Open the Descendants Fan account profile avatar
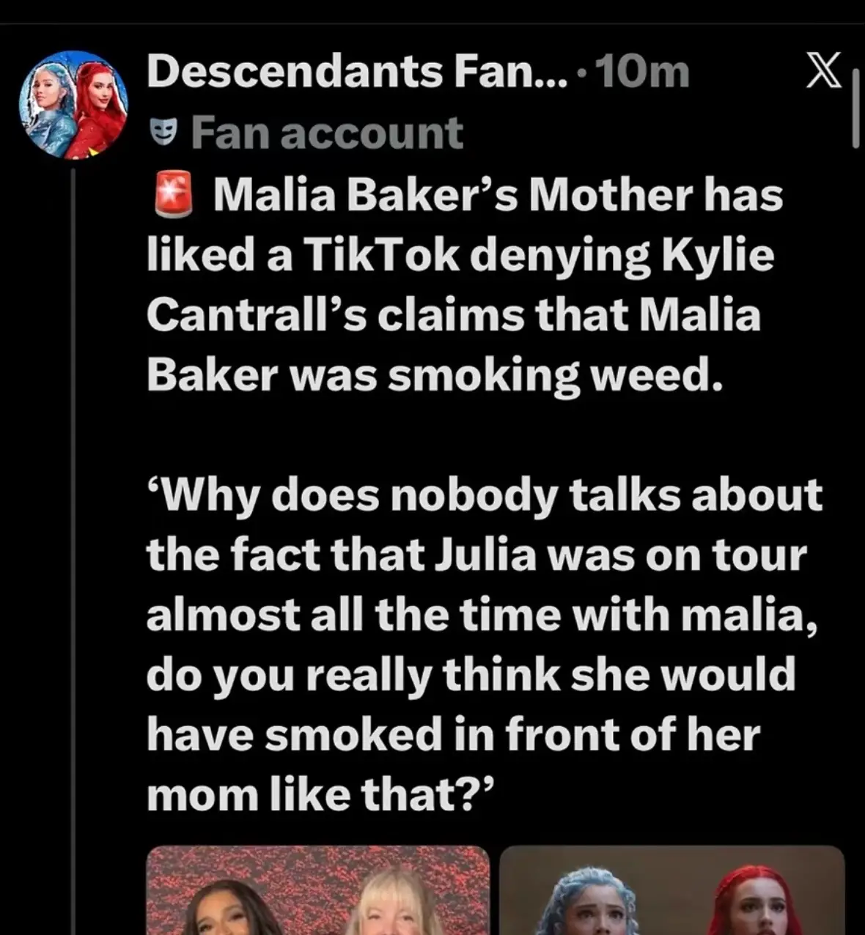Viewport: 865px width, 935px height. [73, 105]
